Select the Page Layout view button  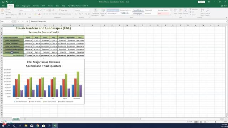[x=201, y=122]
